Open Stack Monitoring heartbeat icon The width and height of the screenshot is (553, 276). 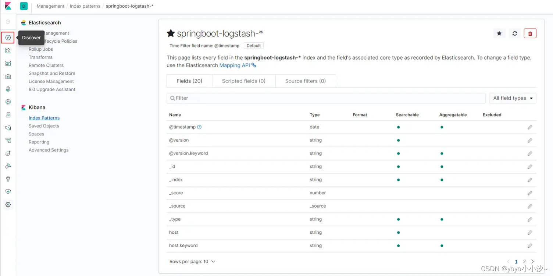click(x=8, y=192)
